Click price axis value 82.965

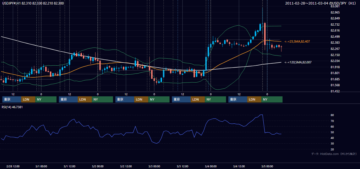(x=335, y=12)
